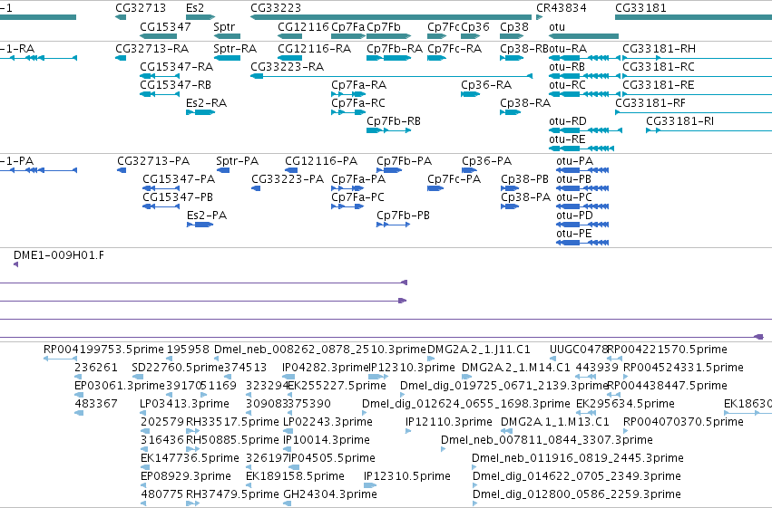Select the EK189158.5prime EST label
This screenshot has height=508, width=772.
[295, 476]
